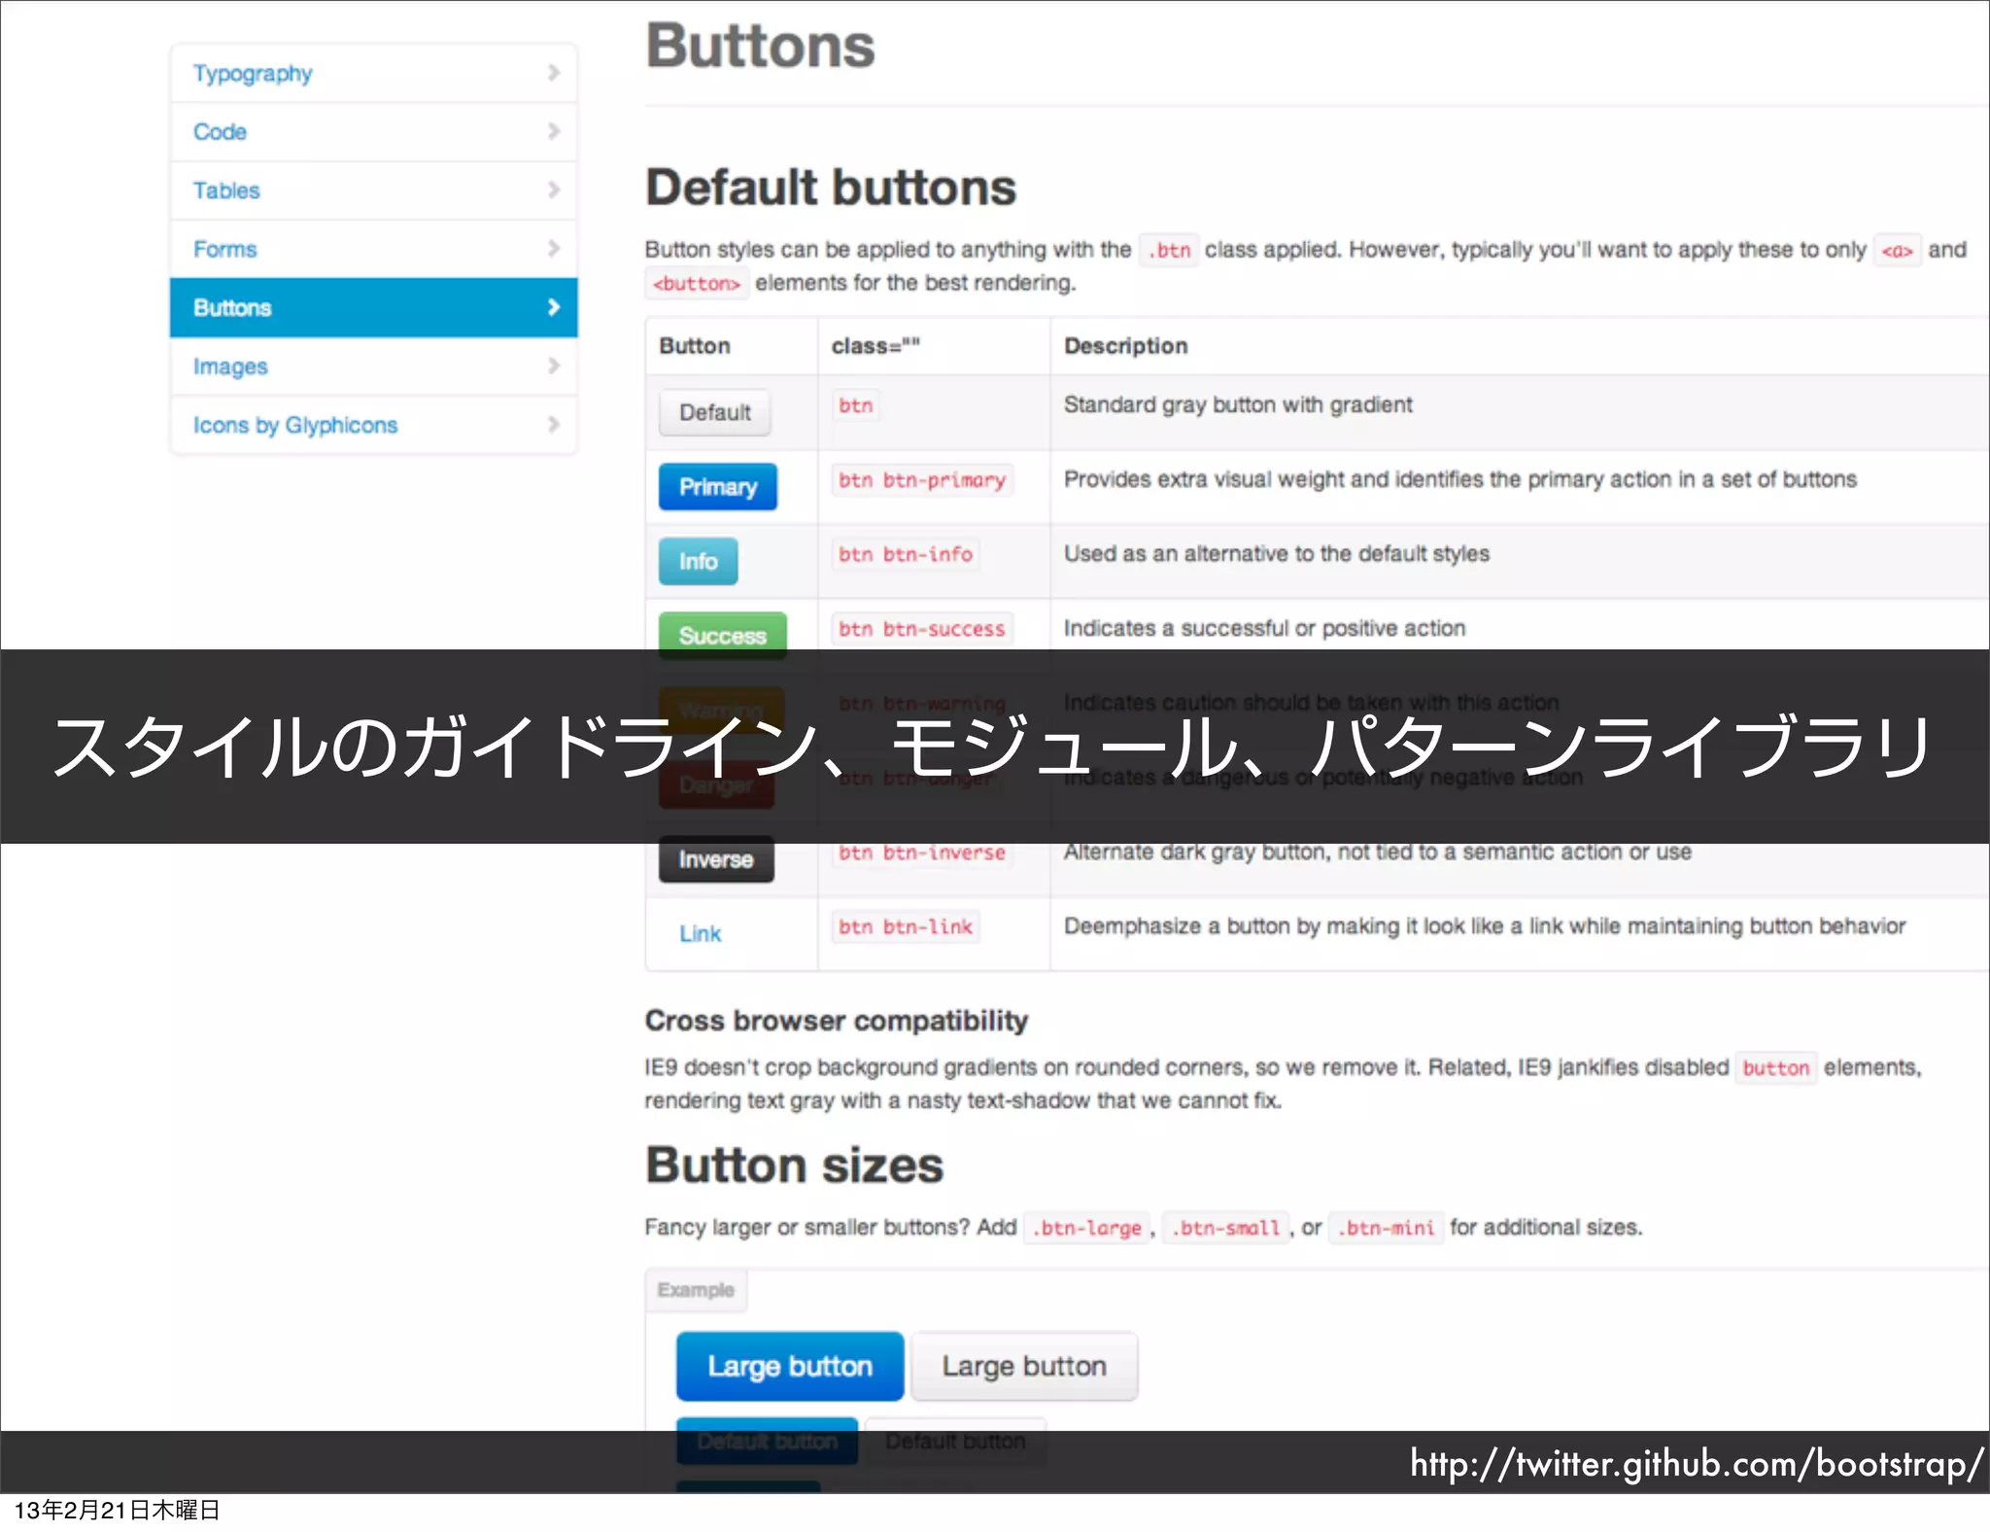The height and width of the screenshot is (1532, 1990).
Task: Click the gray Large button
Action: coord(1024,1366)
